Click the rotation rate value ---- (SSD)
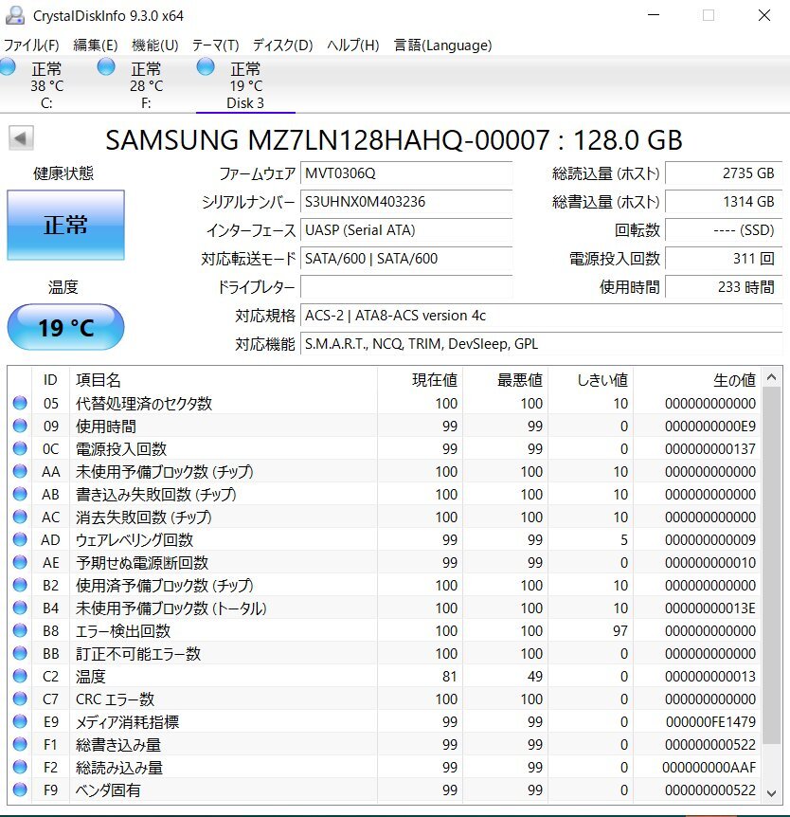 (x=724, y=230)
